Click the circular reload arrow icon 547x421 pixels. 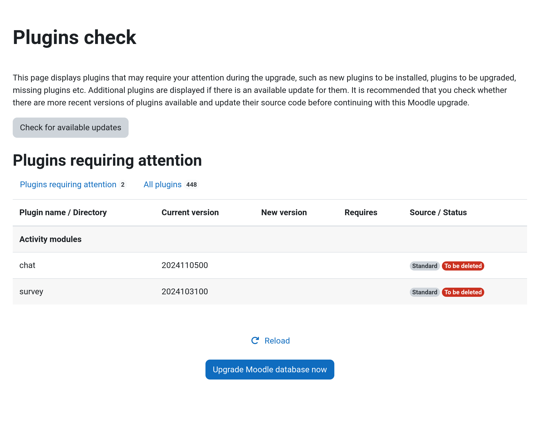(x=255, y=341)
